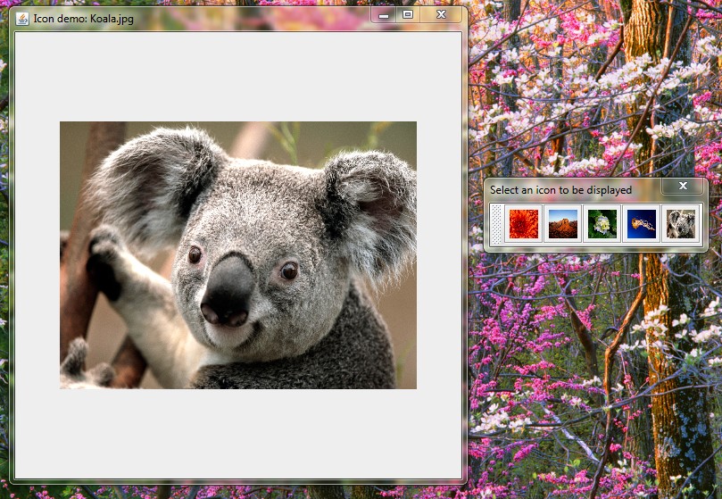722x499 pixels.
Task: Click the gray empty area below koala photo
Action: click(238, 433)
